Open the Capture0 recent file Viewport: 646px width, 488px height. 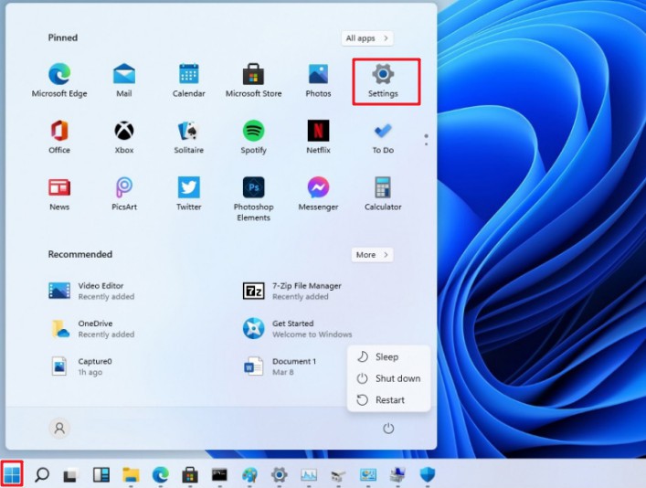click(x=81, y=366)
